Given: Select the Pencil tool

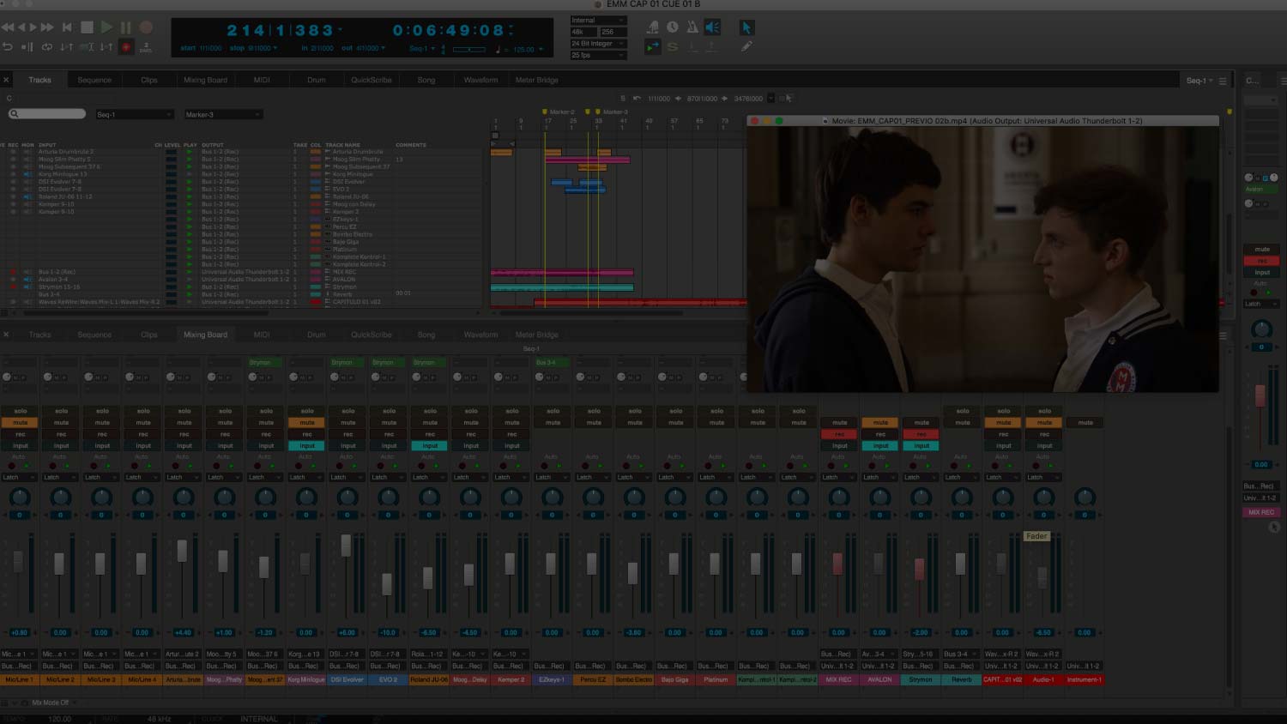Looking at the screenshot, I should coord(746,46).
